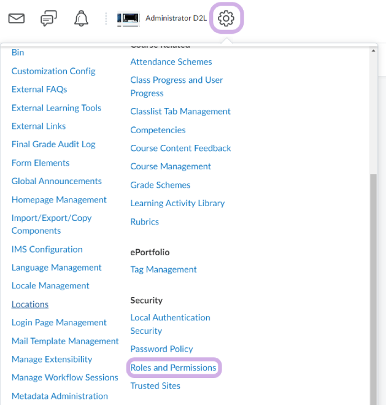
Task: Open Global Announcements
Action: [56, 181]
